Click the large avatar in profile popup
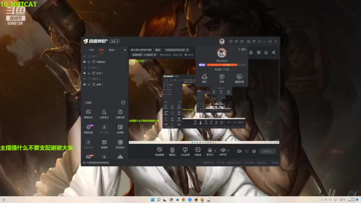The height and width of the screenshot is (203, 361). coord(222,53)
